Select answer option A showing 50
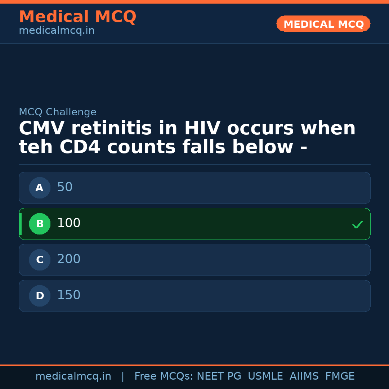Image resolution: width=389 pixels, height=389 pixels. [x=194, y=188]
